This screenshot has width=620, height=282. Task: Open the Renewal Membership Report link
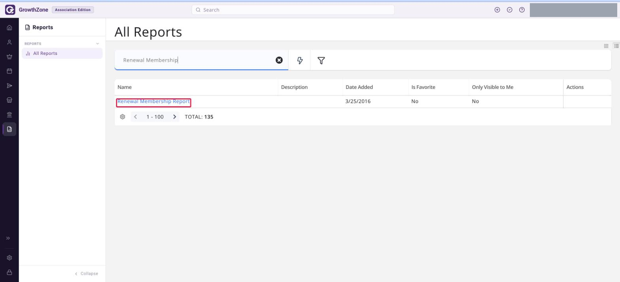tap(153, 102)
